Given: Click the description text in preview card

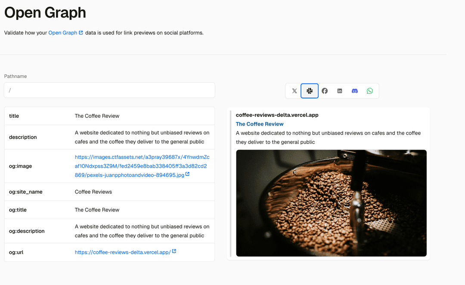Looking at the screenshot, I should pyautogui.click(x=328, y=138).
